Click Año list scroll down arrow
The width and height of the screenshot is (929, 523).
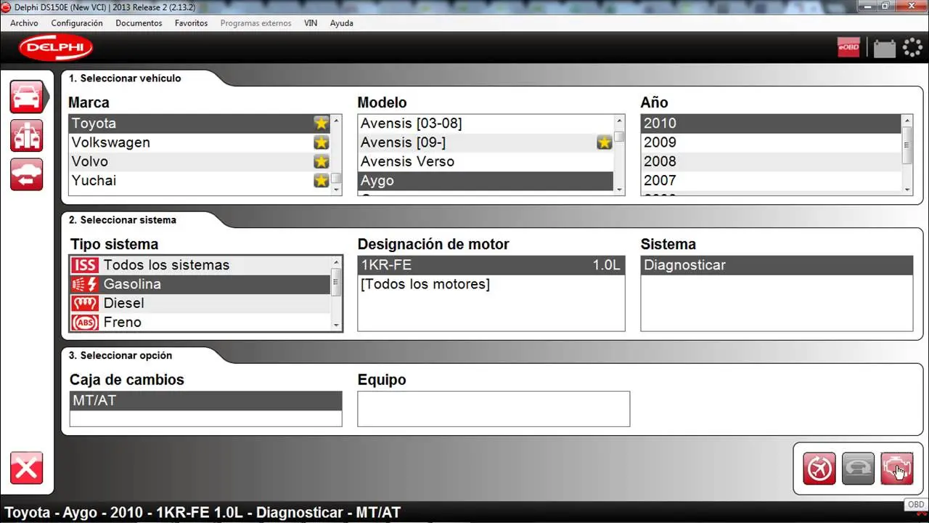pyautogui.click(x=907, y=190)
